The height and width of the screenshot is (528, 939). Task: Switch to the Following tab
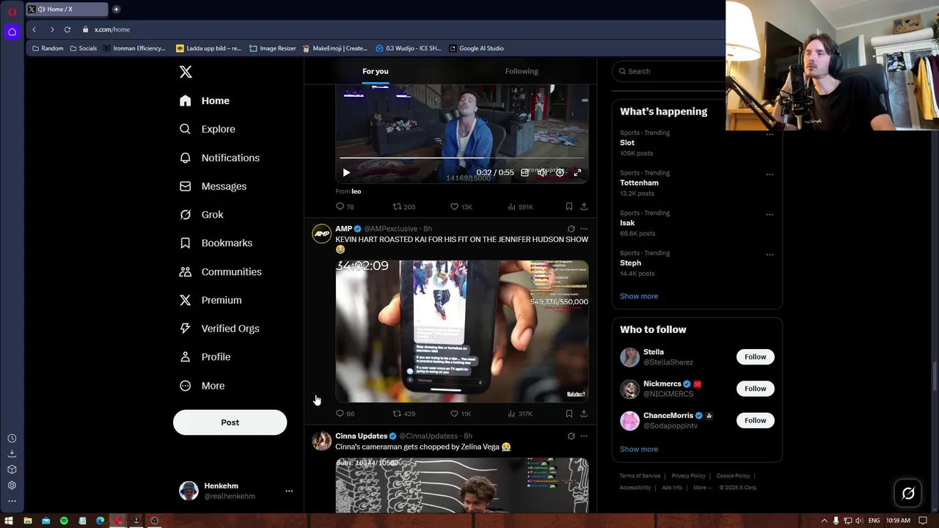(x=522, y=71)
